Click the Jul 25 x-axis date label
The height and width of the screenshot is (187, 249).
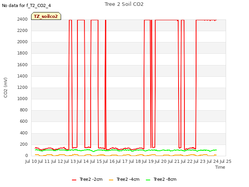226,161
